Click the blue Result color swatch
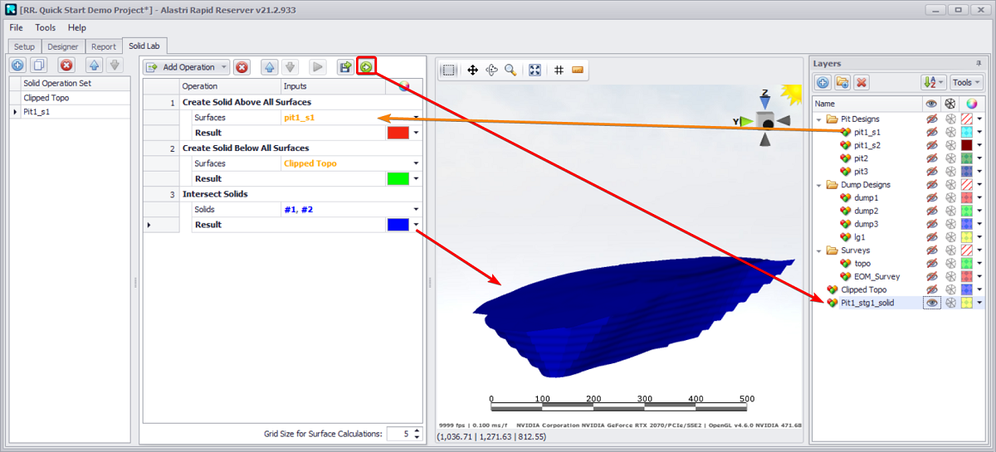996x452 pixels. tap(398, 225)
